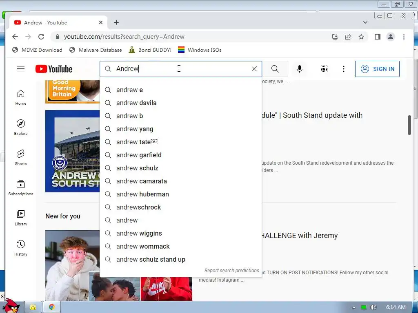The height and width of the screenshot is (313, 418).
Task: Click 'Report search predictions' link
Action: coord(232,271)
